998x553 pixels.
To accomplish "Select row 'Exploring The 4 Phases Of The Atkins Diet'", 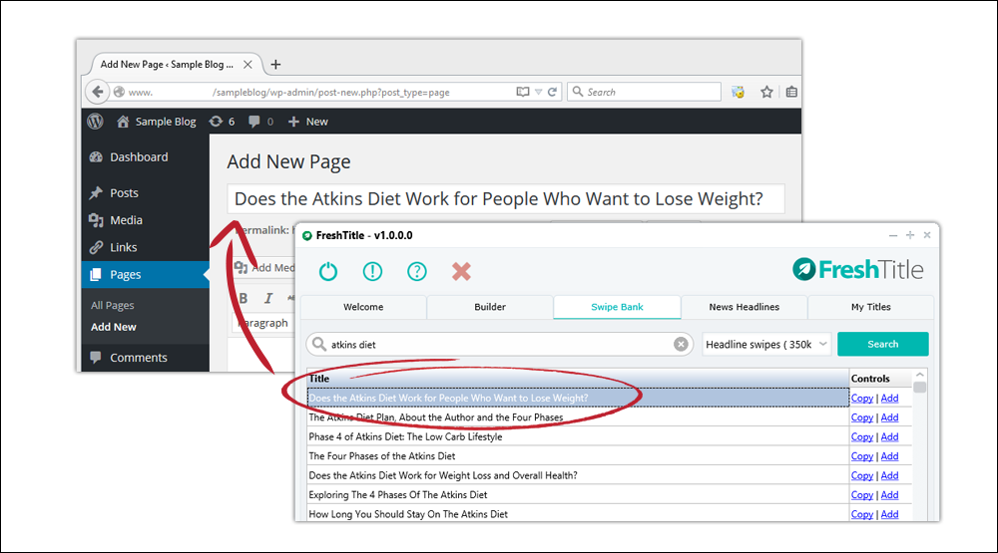I will click(x=578, y=494).
